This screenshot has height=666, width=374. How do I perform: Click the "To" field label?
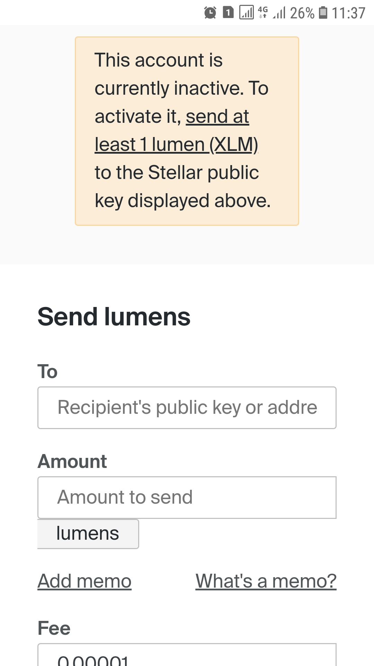click(47, 372)
